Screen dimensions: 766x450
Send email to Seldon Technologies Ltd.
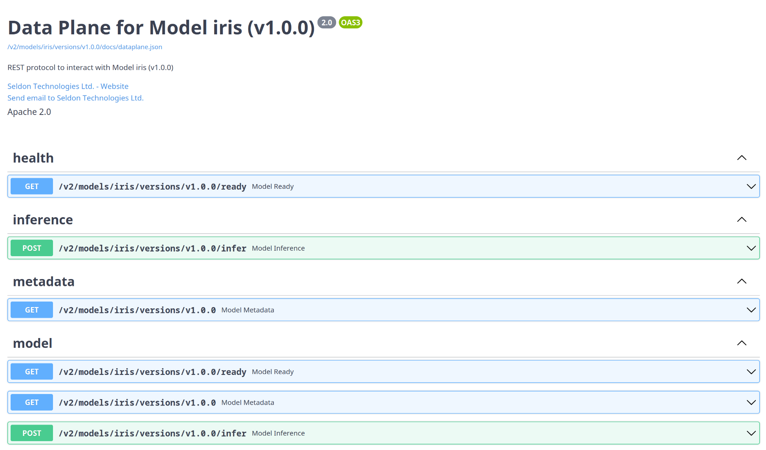(x=75, y=98)
